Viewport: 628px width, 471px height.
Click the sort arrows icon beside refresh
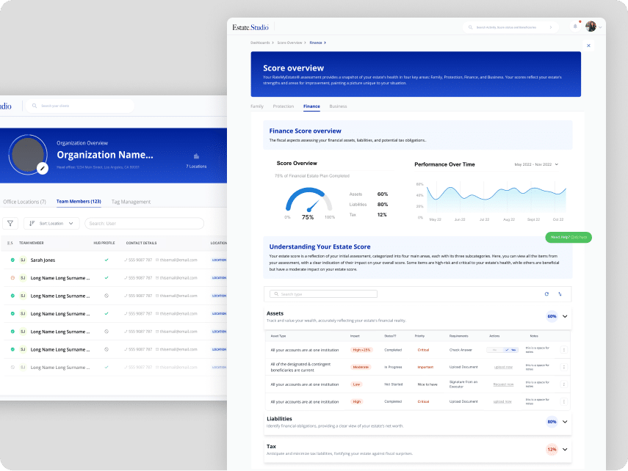(560, 293)
